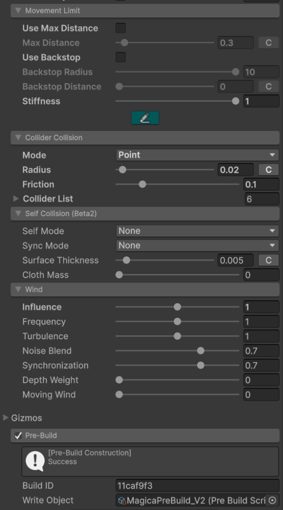The height and width of the screenshot is (510, 283).
Task: Open the Write Object picker circle icon
Action: [x=272, y=500]
